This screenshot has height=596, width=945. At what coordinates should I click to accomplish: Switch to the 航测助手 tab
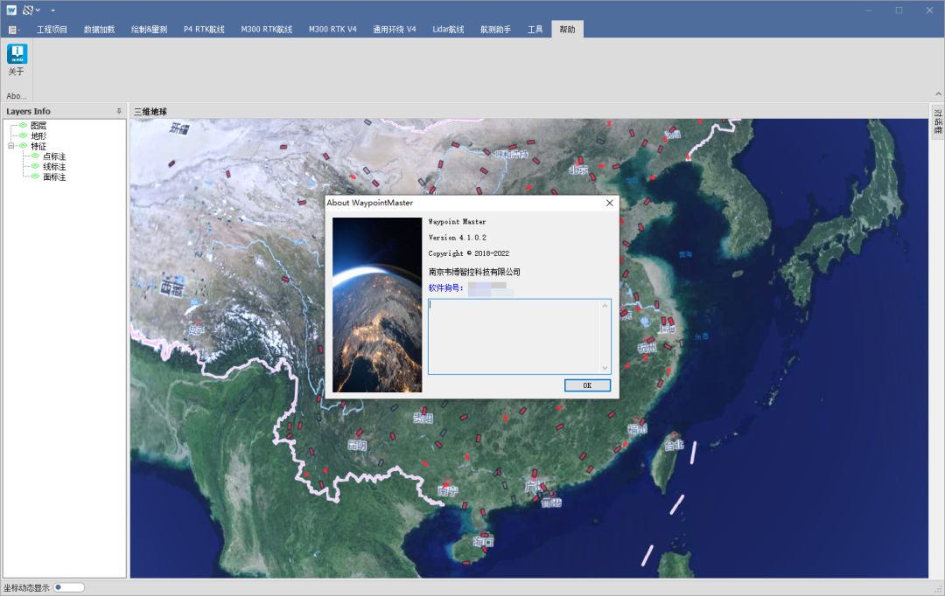click(x=495, y=30)
